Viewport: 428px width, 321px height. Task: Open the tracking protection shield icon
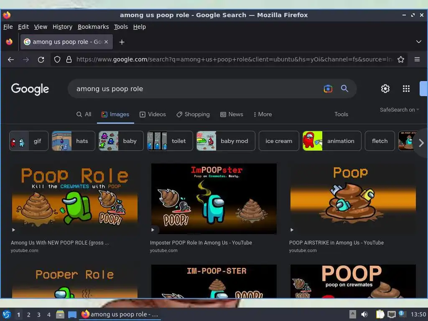click(57, 59)
